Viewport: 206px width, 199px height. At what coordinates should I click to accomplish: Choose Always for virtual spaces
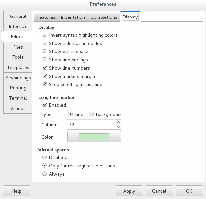point(45,174)
